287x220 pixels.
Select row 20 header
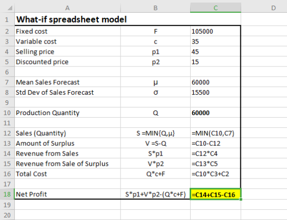[x=7, y=215]
